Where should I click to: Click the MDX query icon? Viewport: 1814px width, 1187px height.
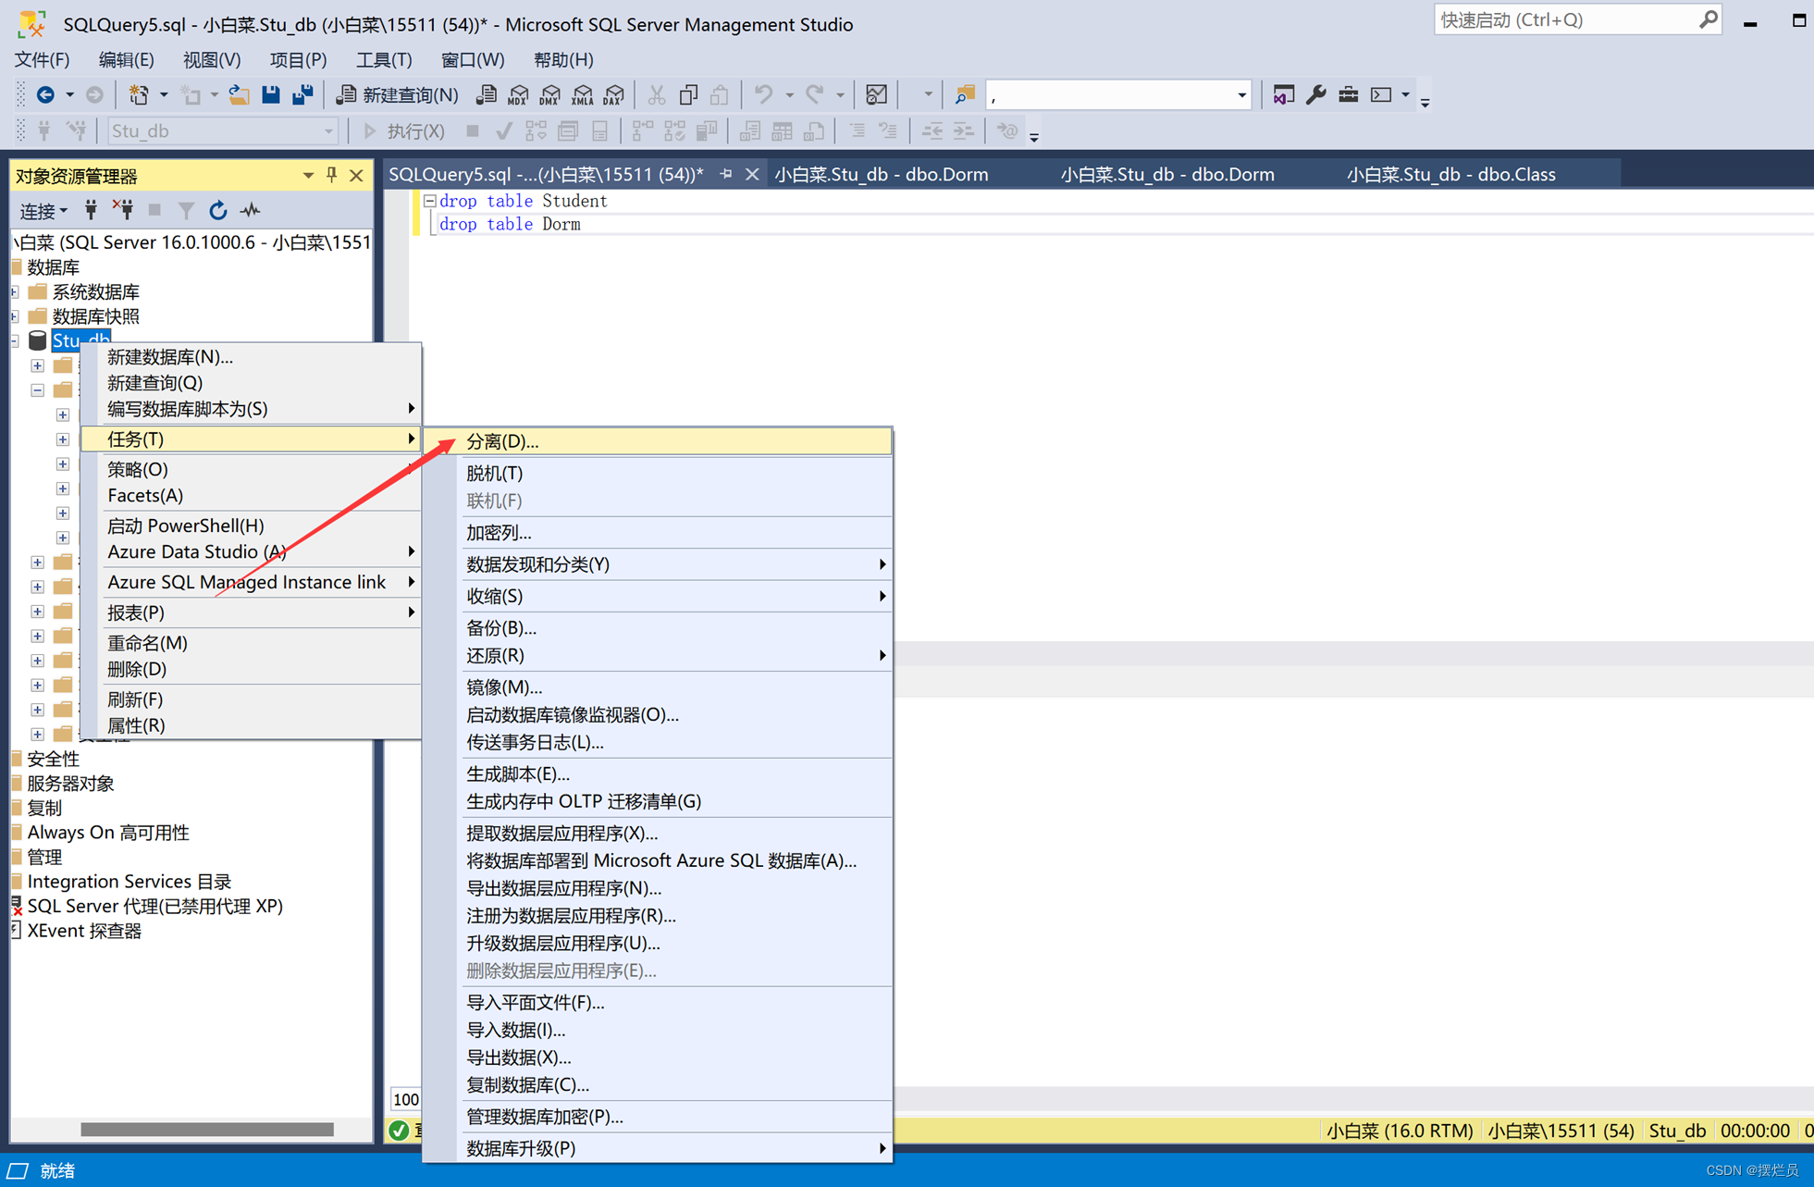point(518,94)
